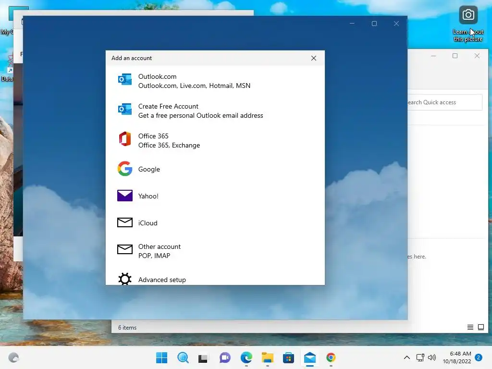Open taskbar Search
492x369 pixels.
183,357
